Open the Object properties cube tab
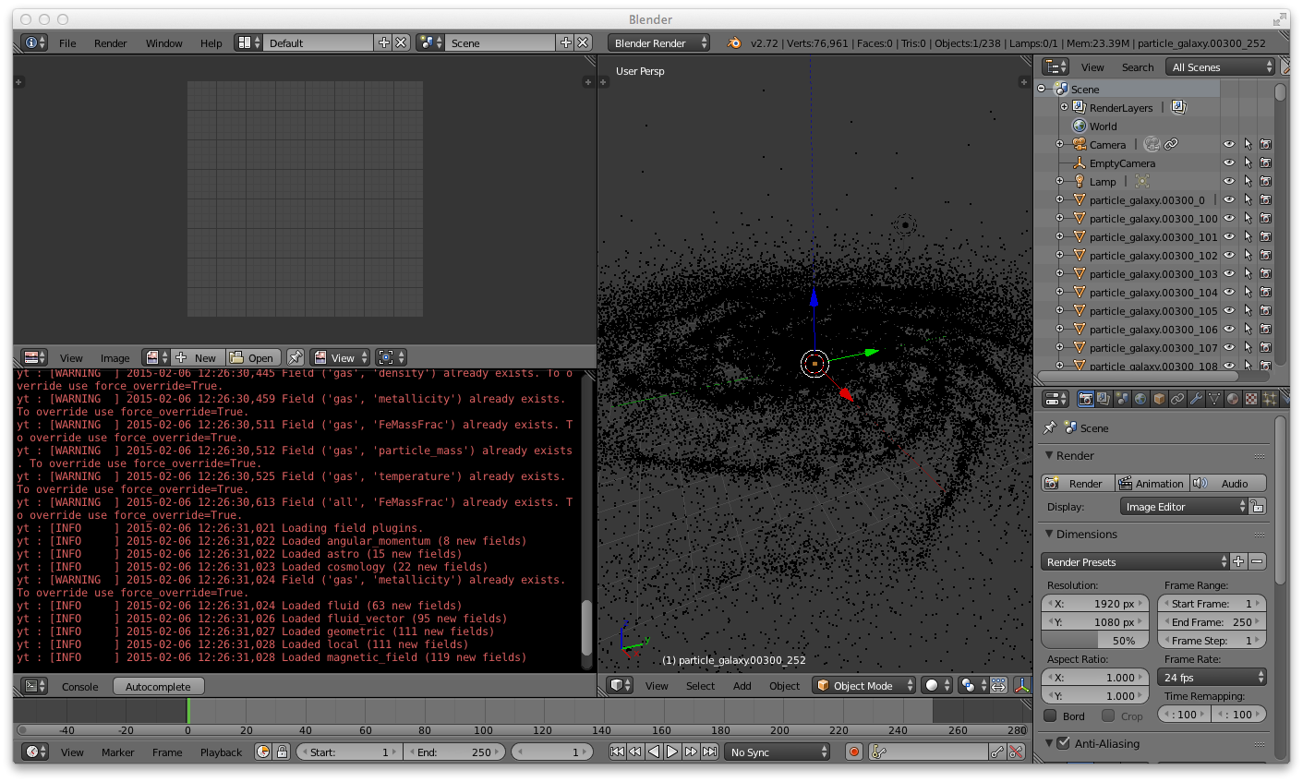This screenshot has height=782, width=1303. coord(1159,399)
